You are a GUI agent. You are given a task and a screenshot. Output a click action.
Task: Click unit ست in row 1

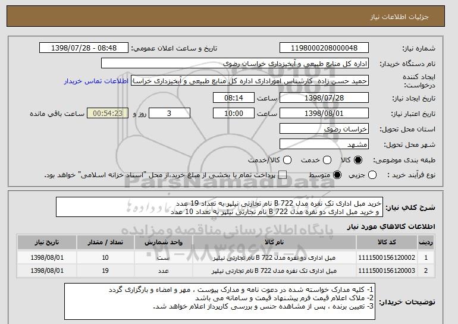pyautogui.click(x=164, y=258)
